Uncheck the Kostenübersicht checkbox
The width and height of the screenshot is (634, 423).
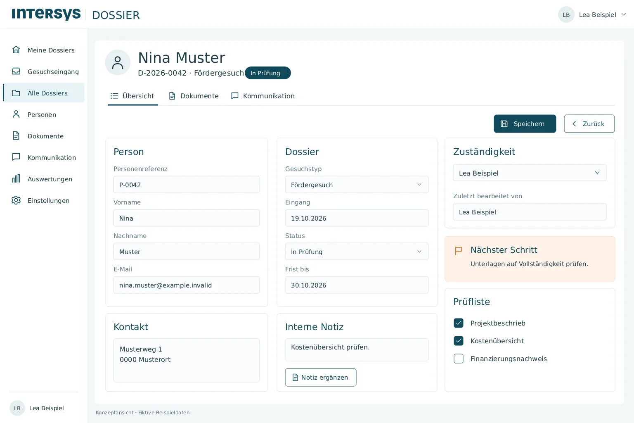[x=459, y=341]
